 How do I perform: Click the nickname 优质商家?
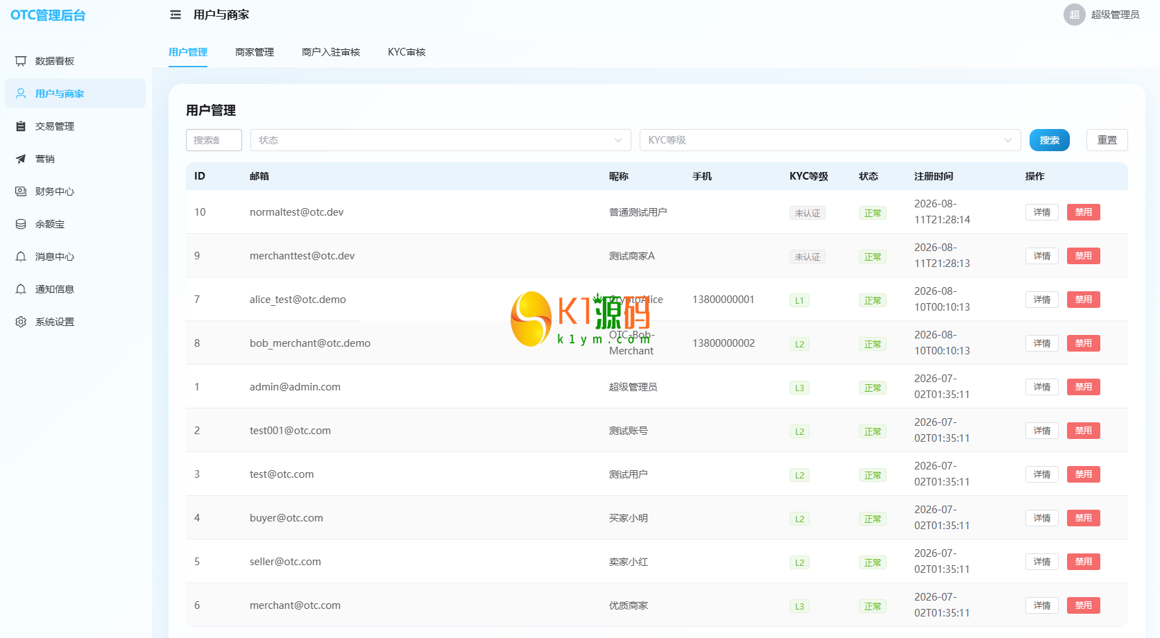629,605
